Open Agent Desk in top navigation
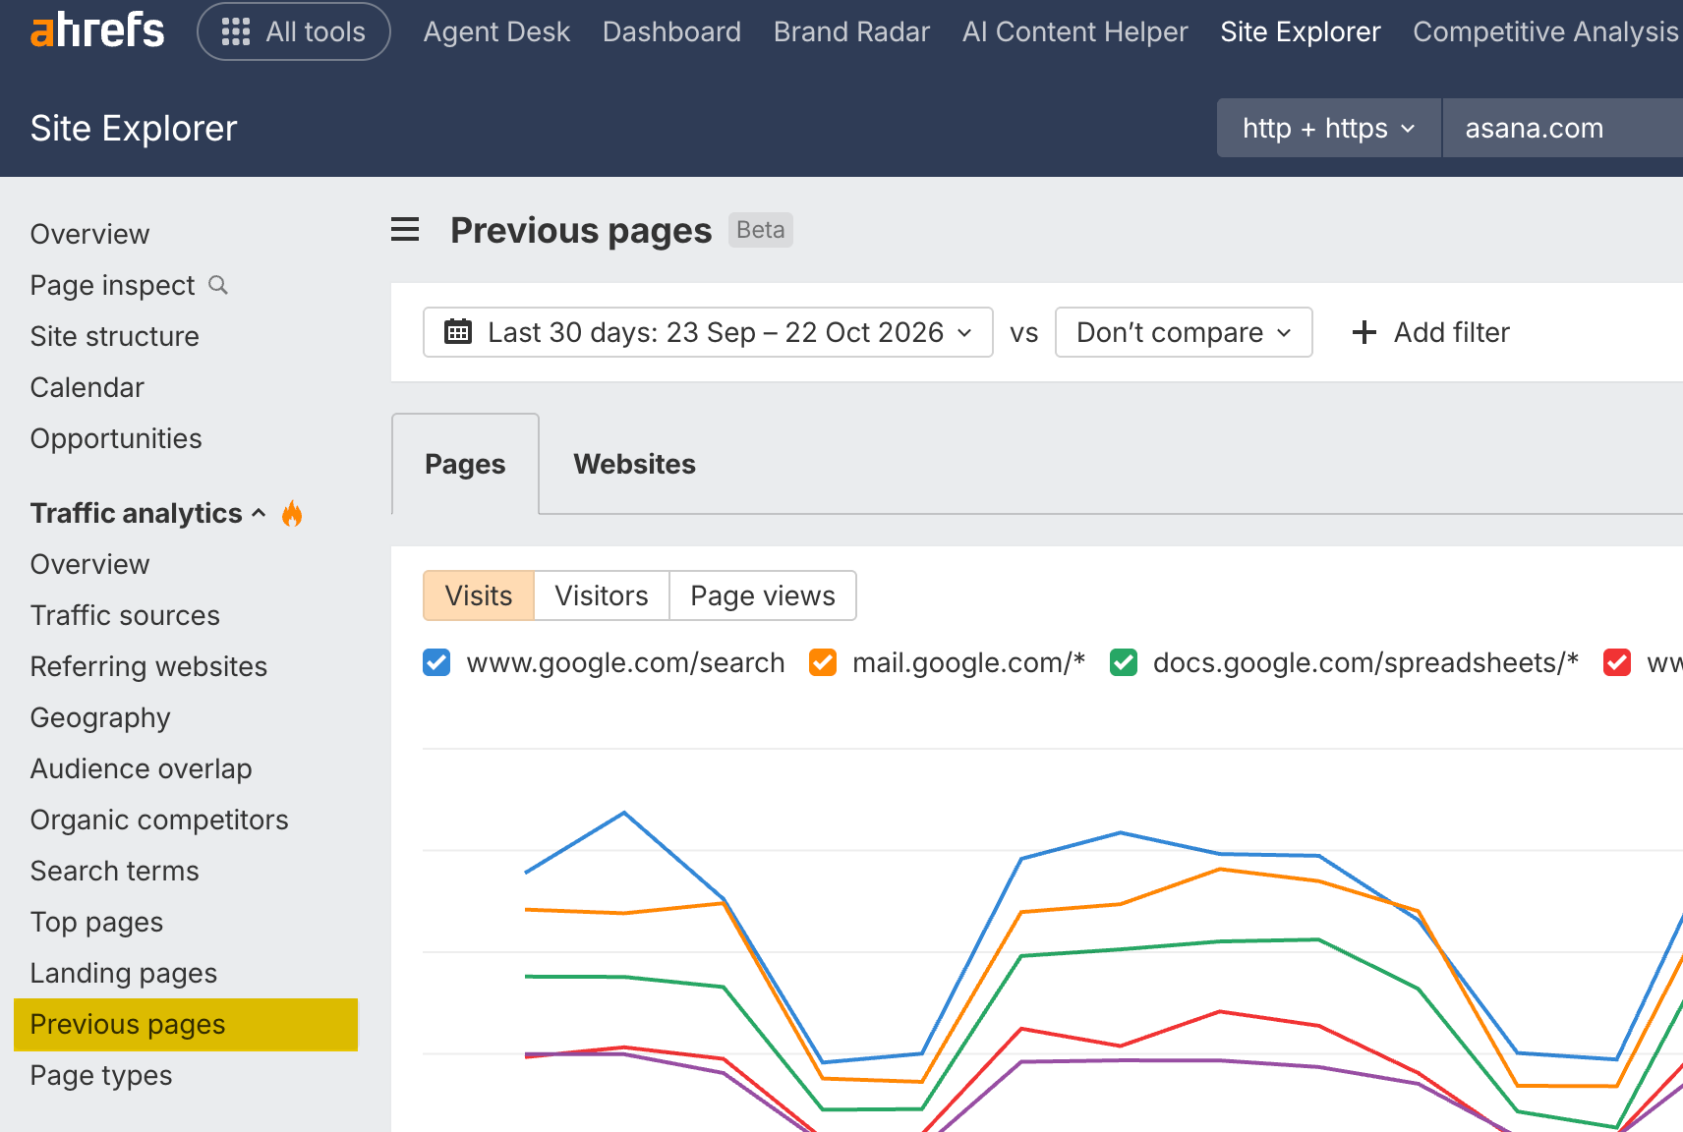 [496, 31]
